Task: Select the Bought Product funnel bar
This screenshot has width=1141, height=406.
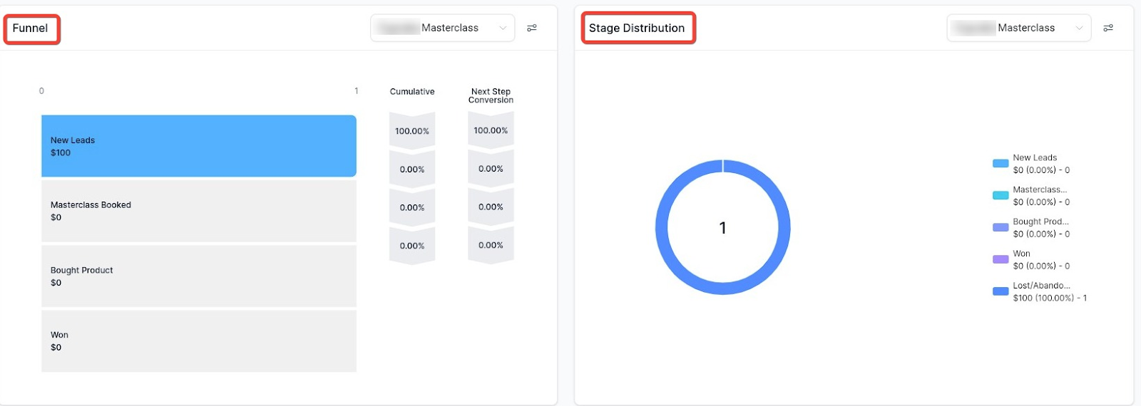Action: coord(198,276)
